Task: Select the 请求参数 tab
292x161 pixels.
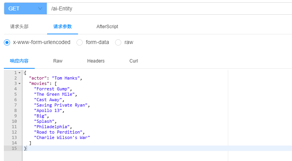Action: pos(63,27)
